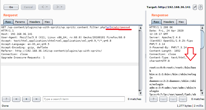Jump to the next search match in request

[x=36, y=99]
